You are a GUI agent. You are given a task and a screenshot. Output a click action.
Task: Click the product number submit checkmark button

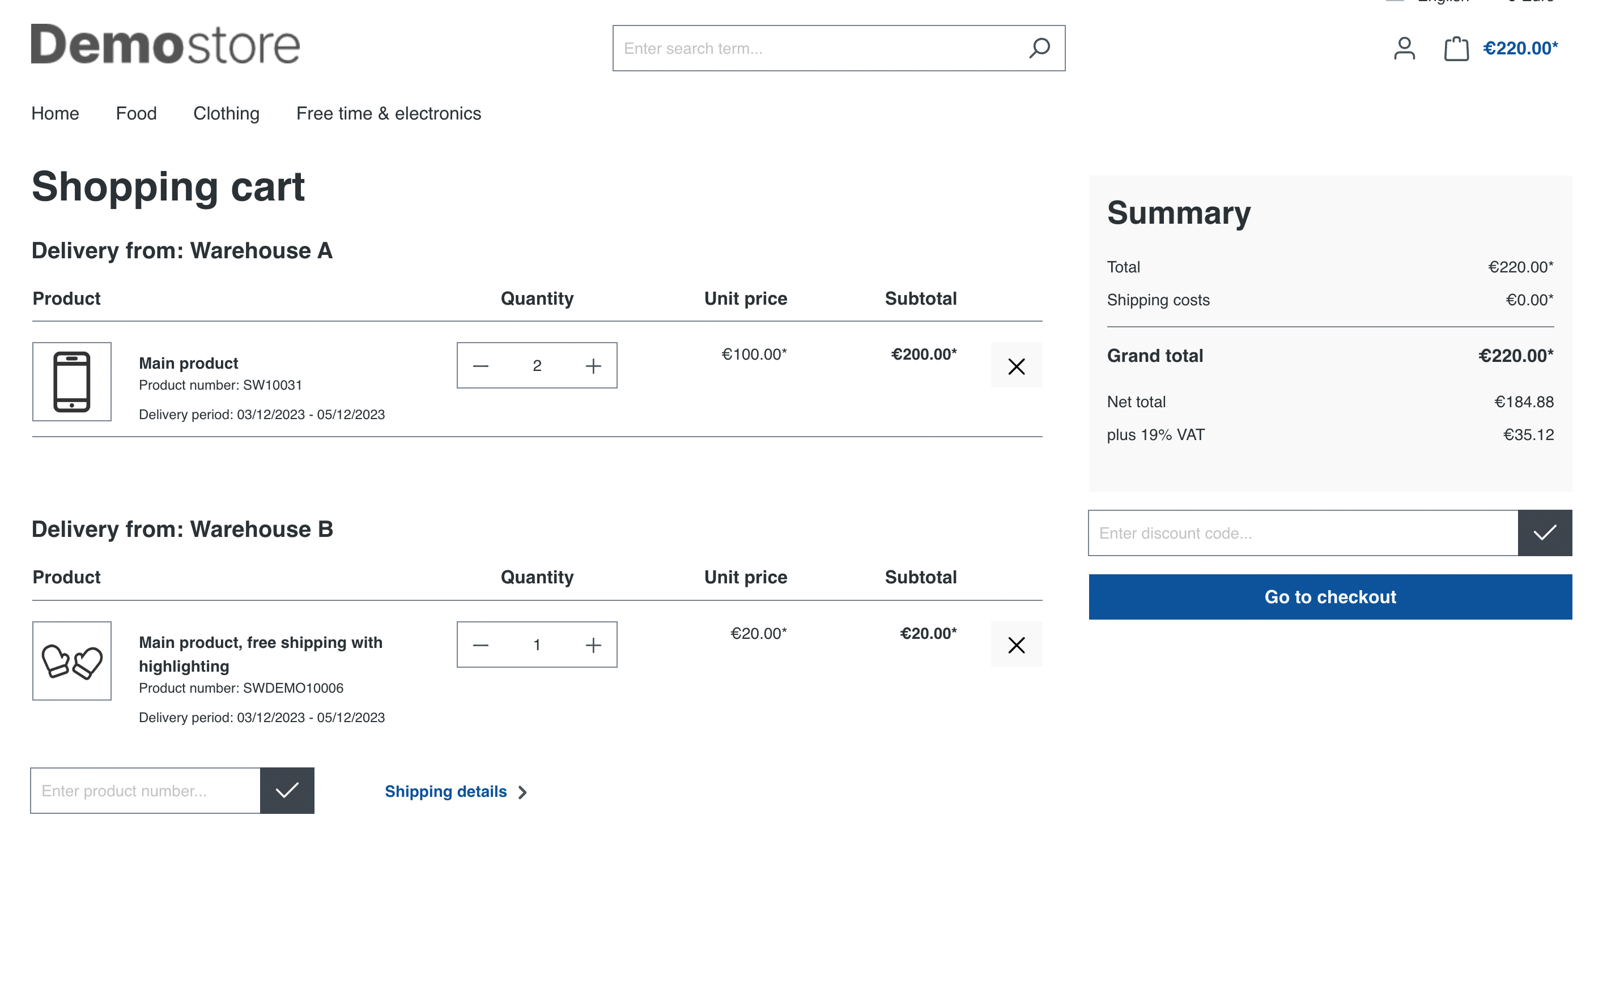[x=287, y=791]
